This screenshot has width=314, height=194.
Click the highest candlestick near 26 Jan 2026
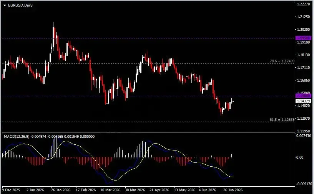coord(53,35)
